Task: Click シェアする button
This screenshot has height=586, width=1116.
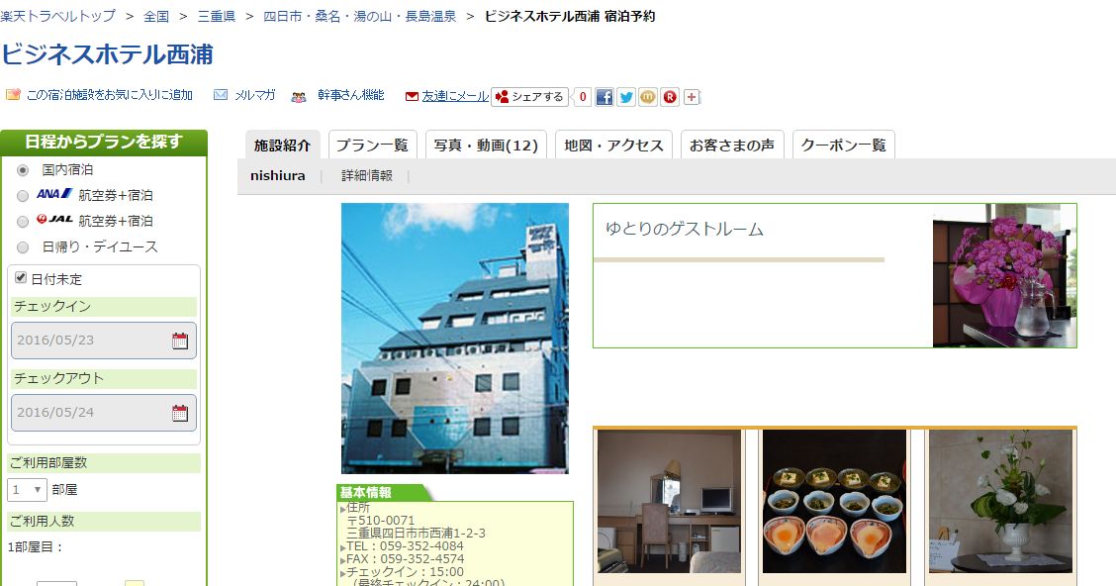Action: tap(530, 97)
